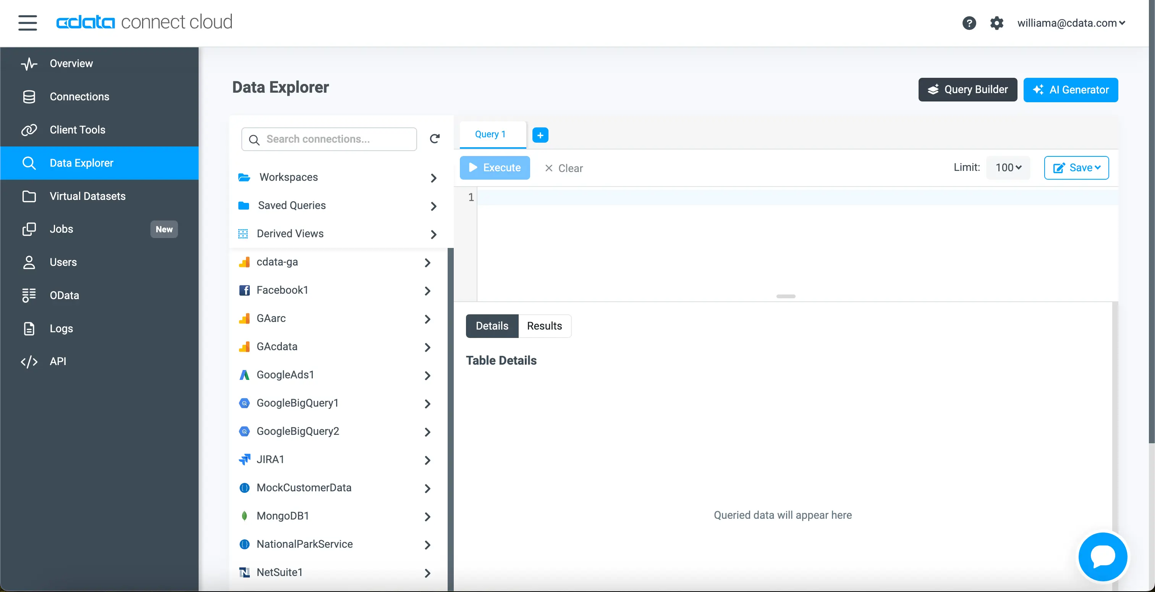Refresh the connections list

[435, 139]
